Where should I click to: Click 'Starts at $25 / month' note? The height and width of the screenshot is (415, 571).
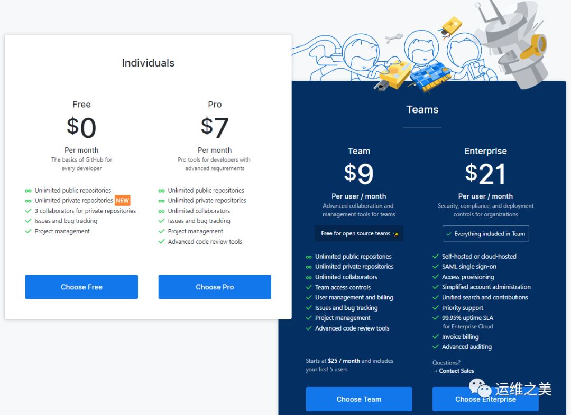[x=349, y=365]
